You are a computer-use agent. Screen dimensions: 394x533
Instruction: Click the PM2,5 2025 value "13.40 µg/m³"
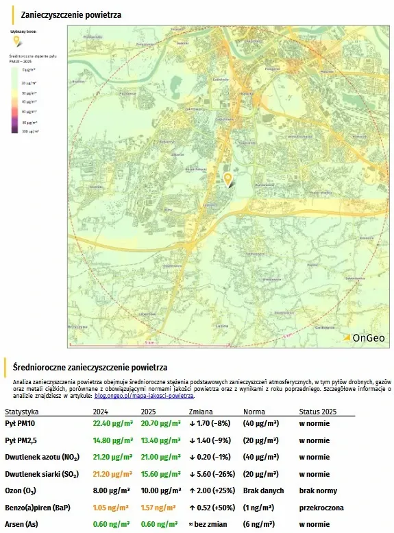pos(160,440)
